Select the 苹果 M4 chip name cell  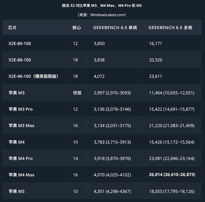(17, 142)
